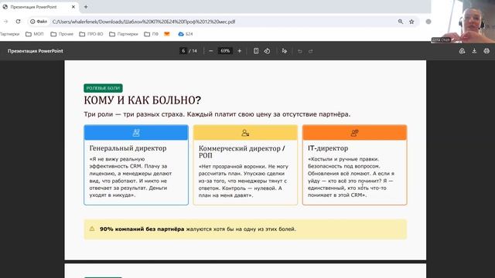Image resolution: width=495 pixels, height=278 pixels.
Task: Click the 69% zoom level field
Action: click(225, 51)
